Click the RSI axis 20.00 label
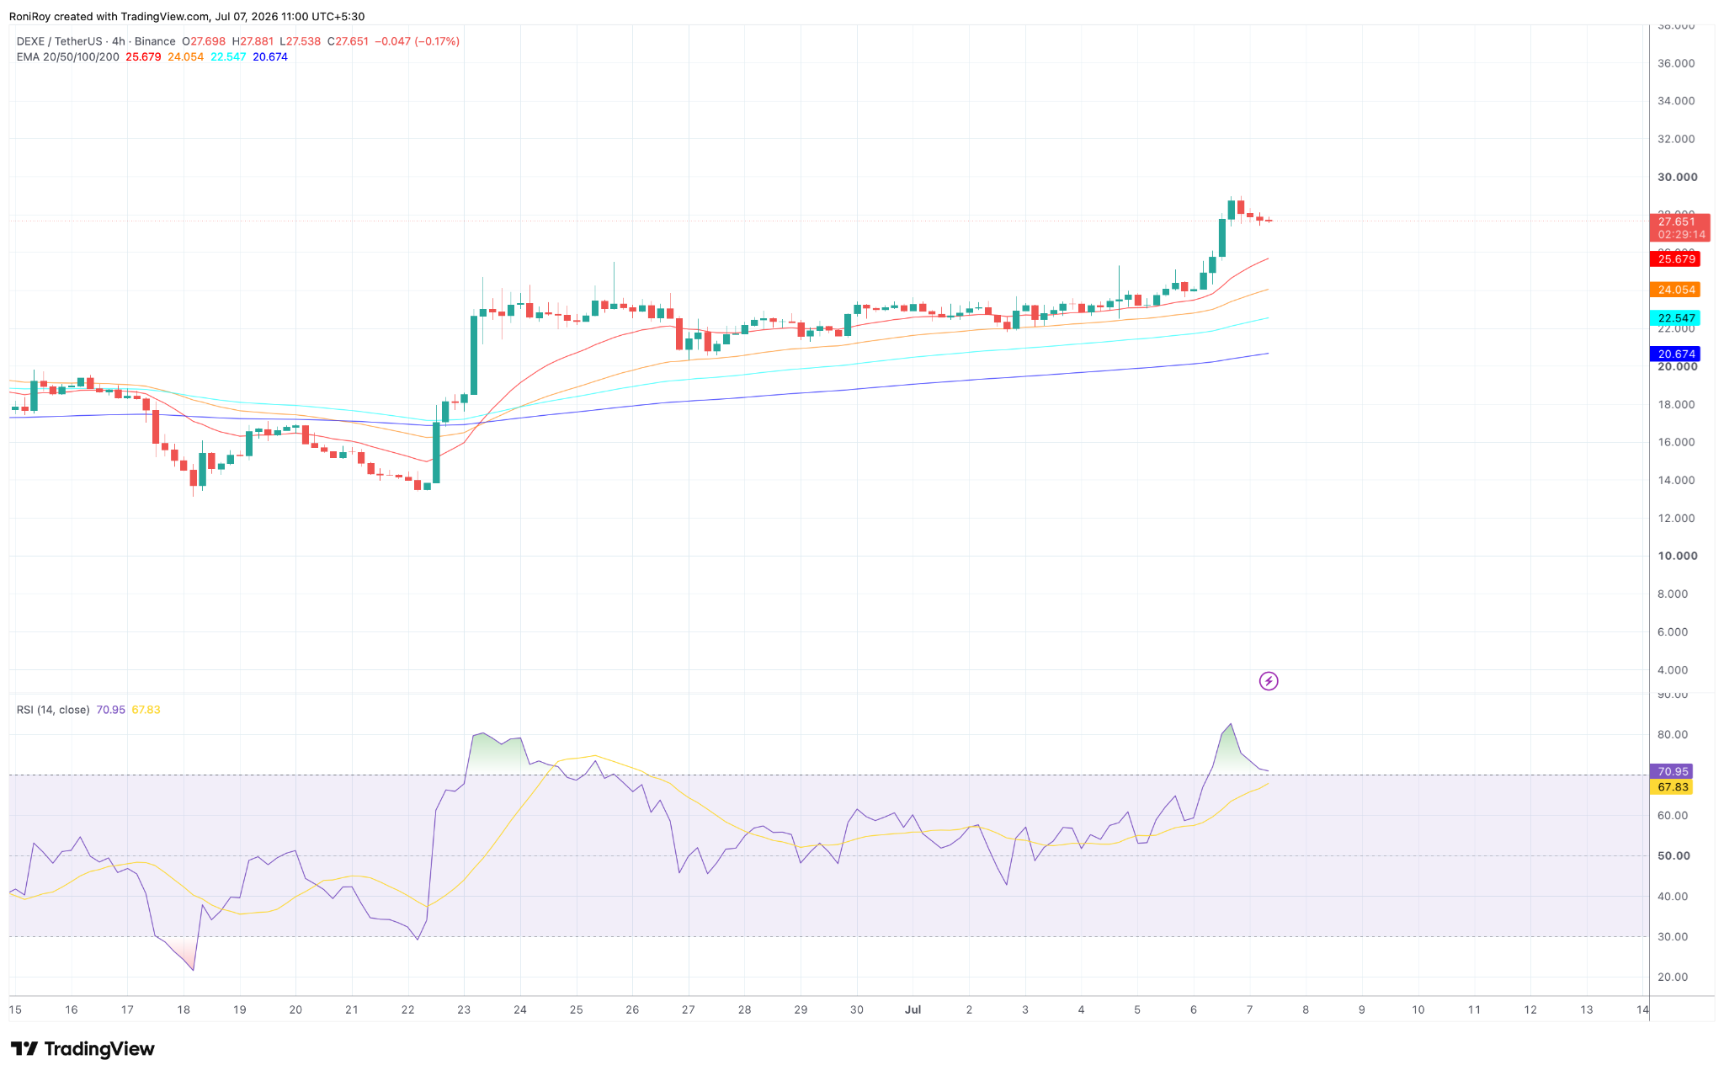The image size is (1724, 1076). [x=1673, y=977]
